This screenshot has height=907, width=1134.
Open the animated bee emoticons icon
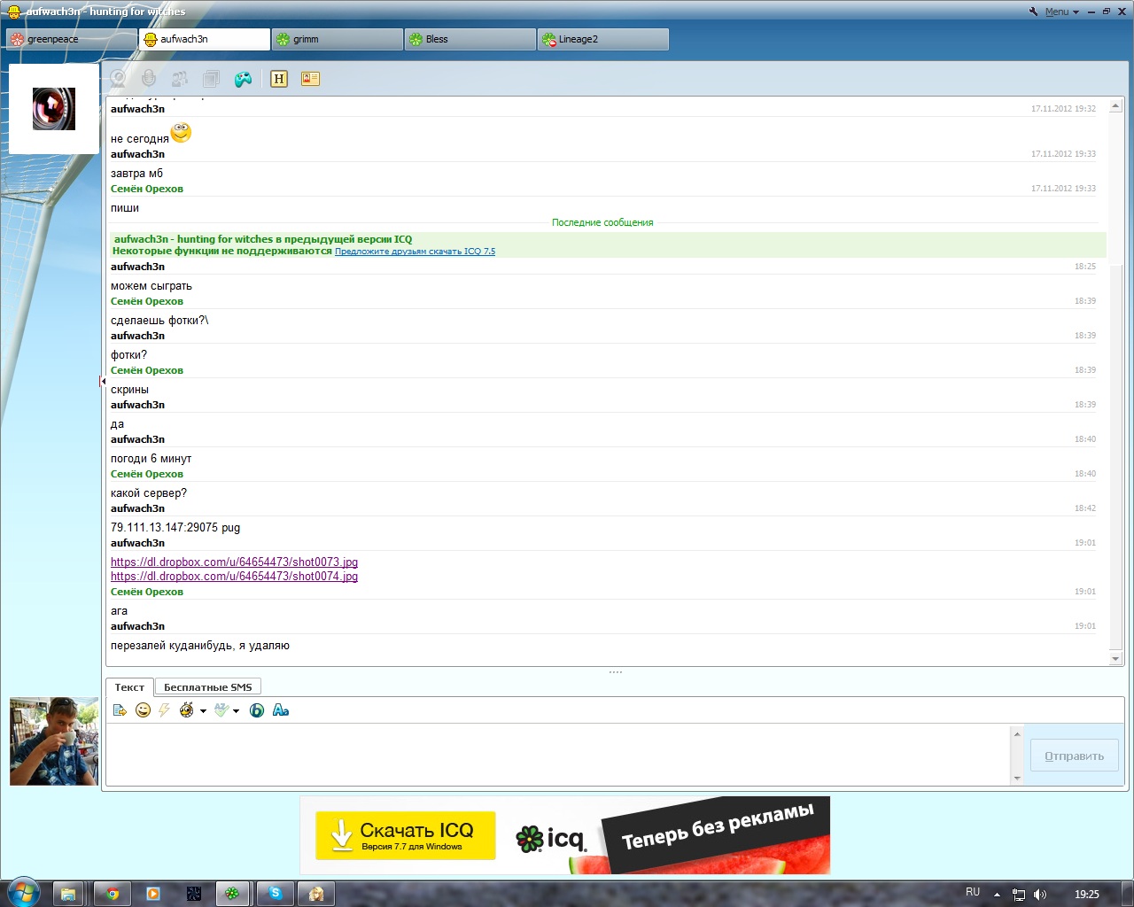click(186, 710)
